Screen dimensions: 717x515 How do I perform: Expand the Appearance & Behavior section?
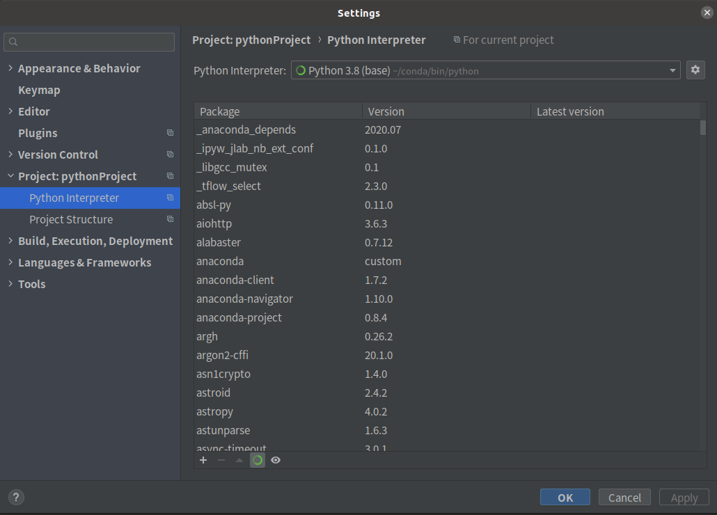click(10, 68)
